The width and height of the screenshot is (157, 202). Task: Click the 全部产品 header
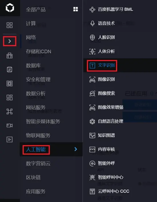(36, 9)
